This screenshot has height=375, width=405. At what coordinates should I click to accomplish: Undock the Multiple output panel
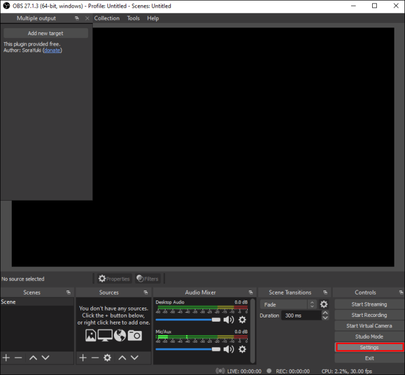tap(77, 18)
